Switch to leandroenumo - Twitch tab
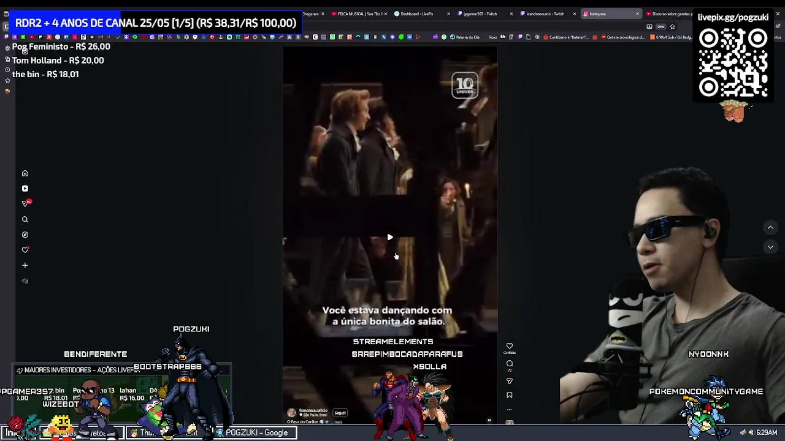The height and width of the screenshot is (441, 785). pyautogui.click(x=548, y=13)
